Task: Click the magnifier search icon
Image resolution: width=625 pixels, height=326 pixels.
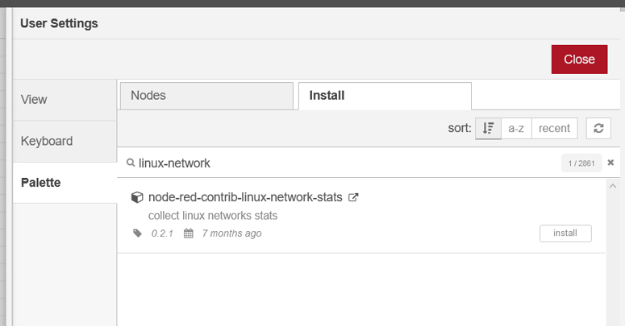Action: pyautogui.click(x=131, y=163)
